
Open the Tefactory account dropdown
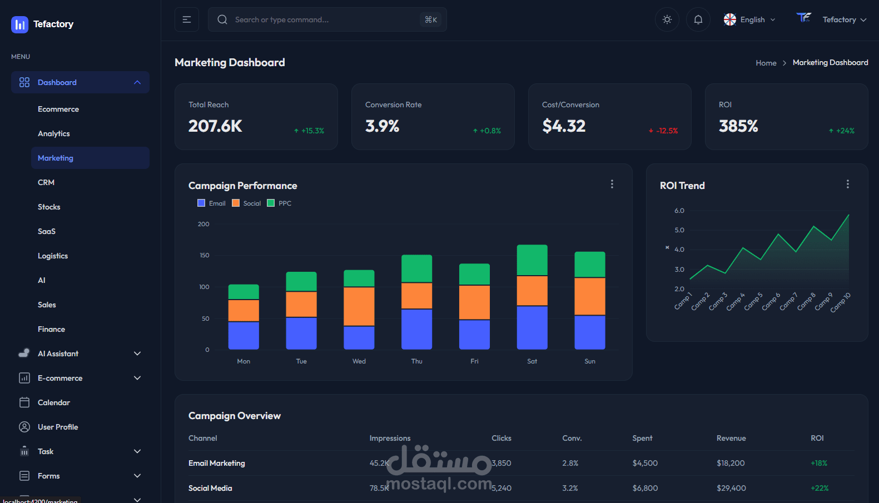pos(832,19)
